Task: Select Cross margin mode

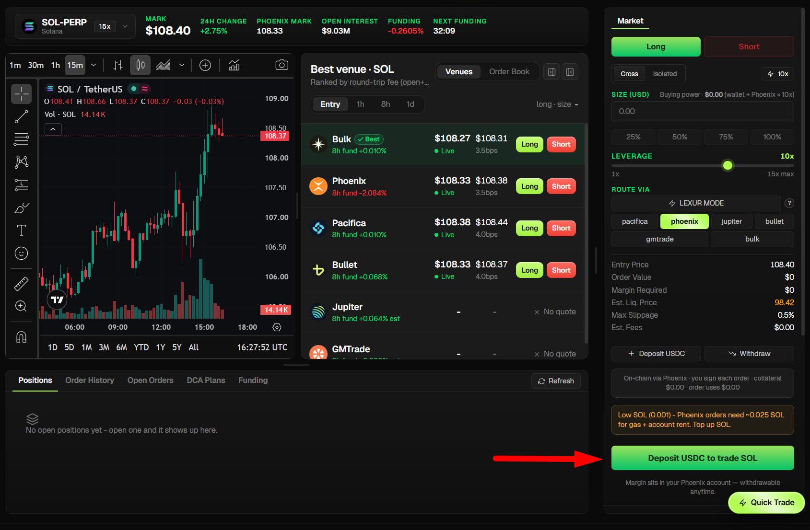Action: pos(629,74)
